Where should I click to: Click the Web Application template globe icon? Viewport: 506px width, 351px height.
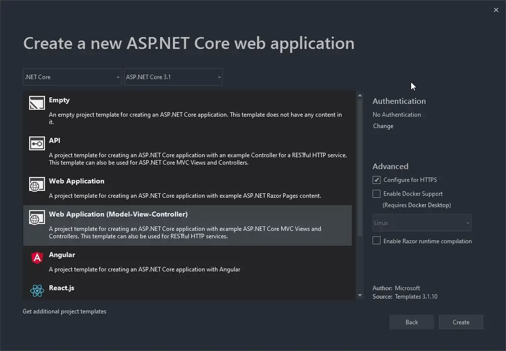point(37,184)
